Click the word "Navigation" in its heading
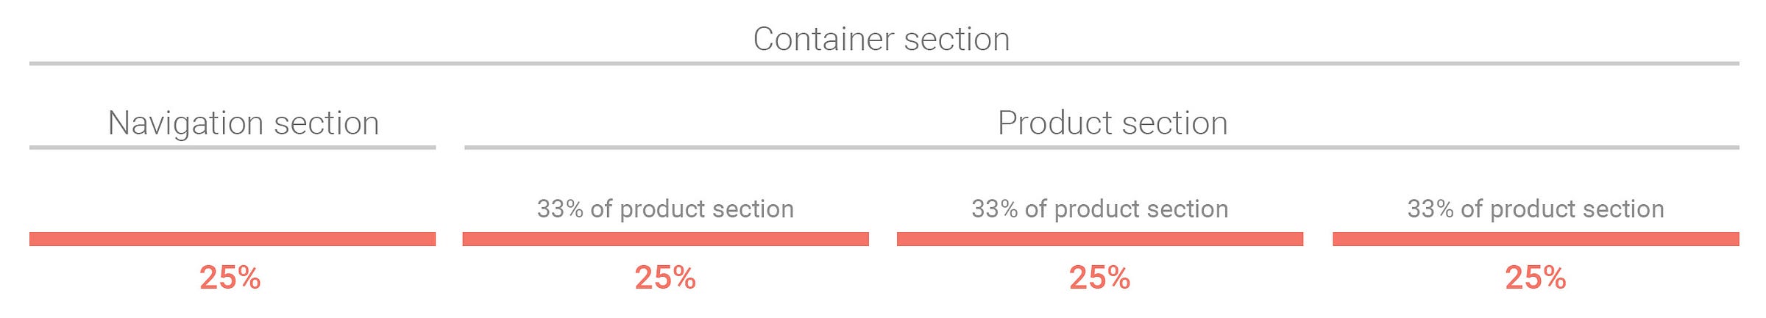 (x=186, y=123)
